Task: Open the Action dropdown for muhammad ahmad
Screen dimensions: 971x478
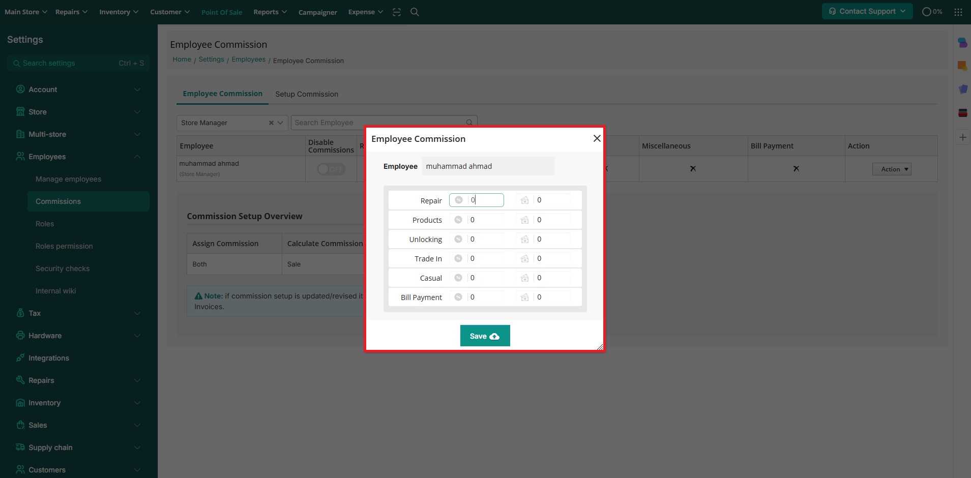Action: 891,169
